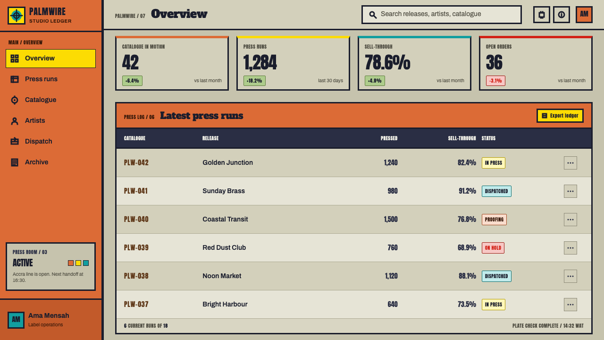Click the Press runs icon in sidebar
This screenshot has width=604, height=340.
coord(15,79)
